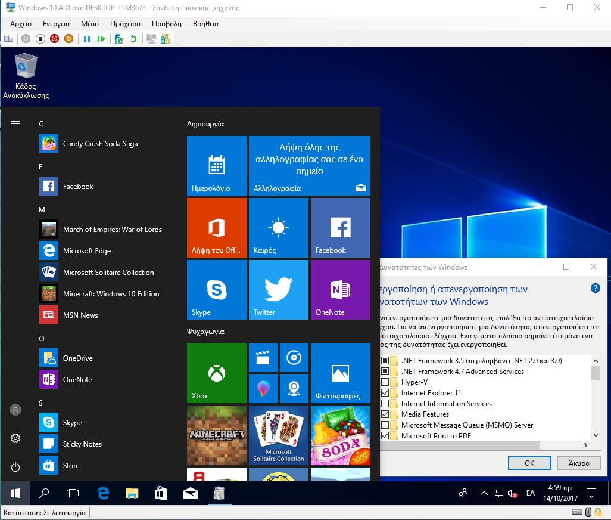Open the Microsoft Solitaire Collection tile

[x=279, y=435]
